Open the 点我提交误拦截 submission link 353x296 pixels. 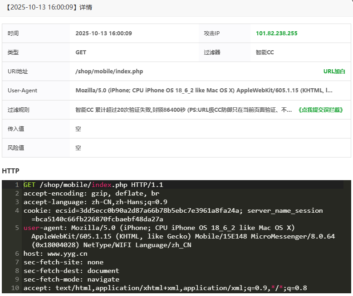coord(321,110)
